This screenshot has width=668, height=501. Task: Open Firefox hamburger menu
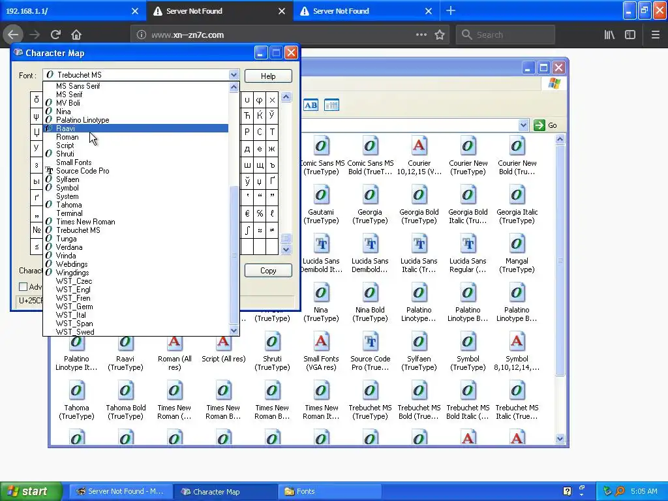pyautogui.click(x=655, y=35)
